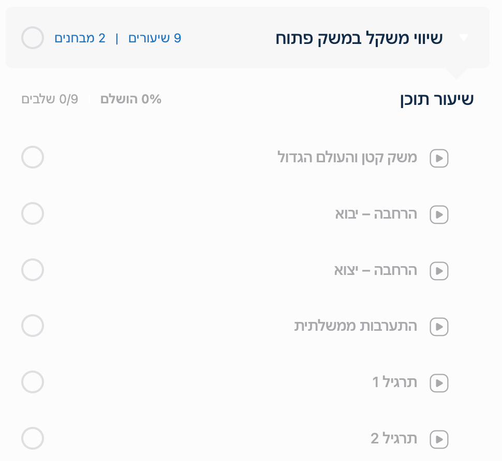Mark 'תרגיל 1' circle as done
The width and height of the screenshot is (502, 461).
coord(33,382)
